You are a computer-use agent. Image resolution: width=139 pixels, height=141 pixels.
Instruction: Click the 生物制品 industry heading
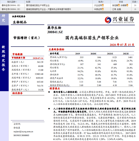[x=20, y=22]
